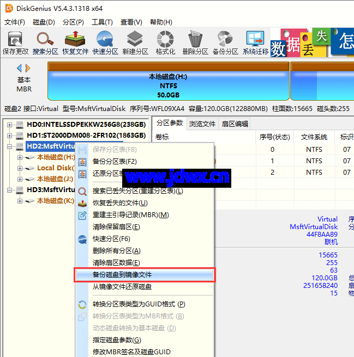Screen dimensions: 354x357
Task: Open the 分区(P) menu
Action: coord(73,22)
